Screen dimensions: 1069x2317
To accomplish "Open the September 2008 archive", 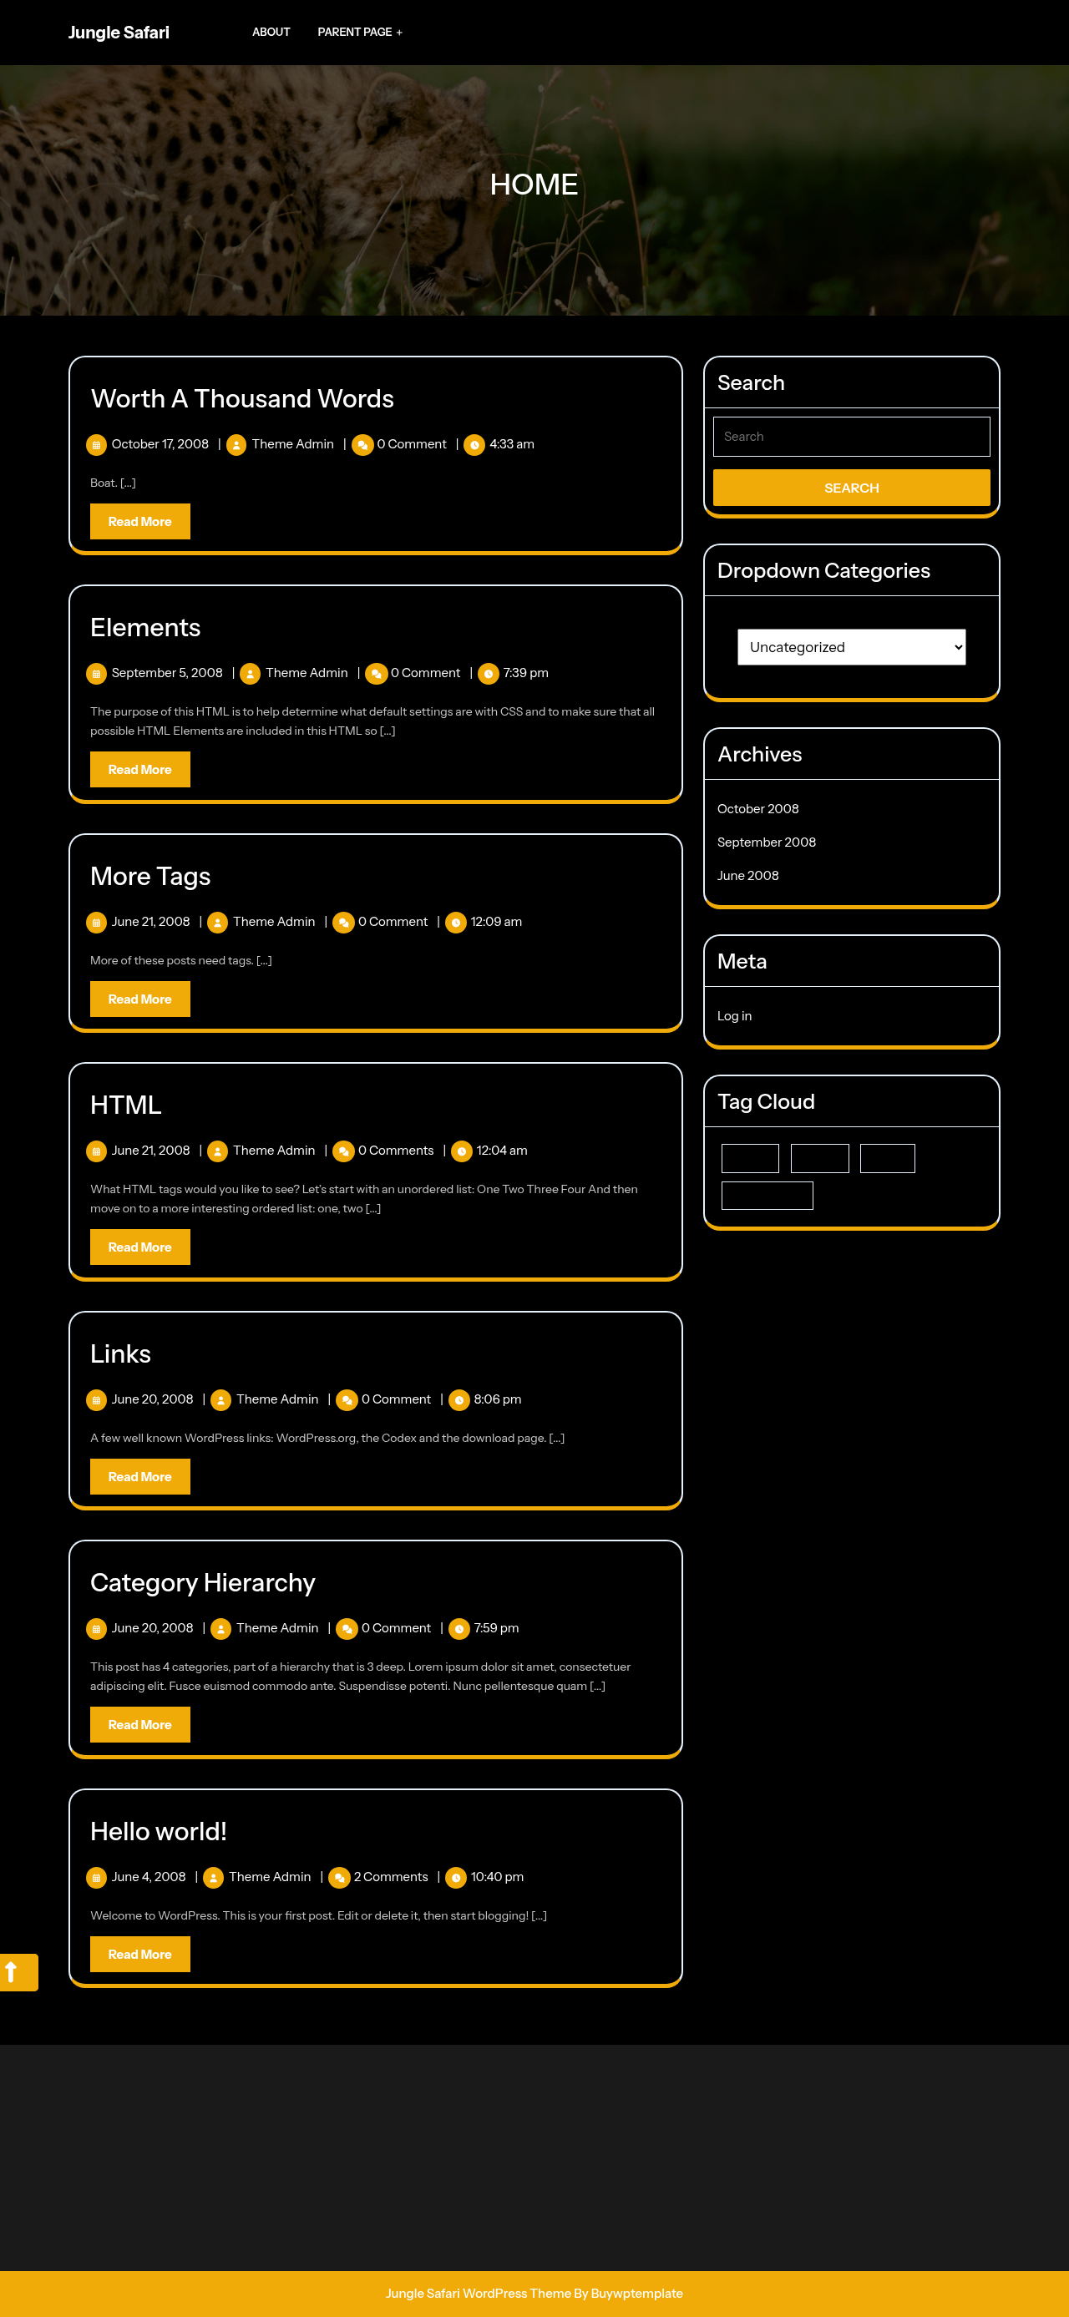I will pyautogui.click(x=767, y=842).
